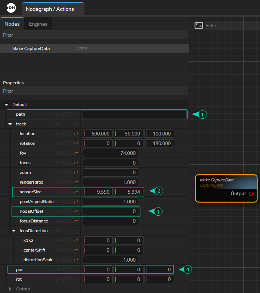The height and width of the screenshot is (293, 260).
Task: Click the diamond keyframe icon for fov
Action: [64, 153]
